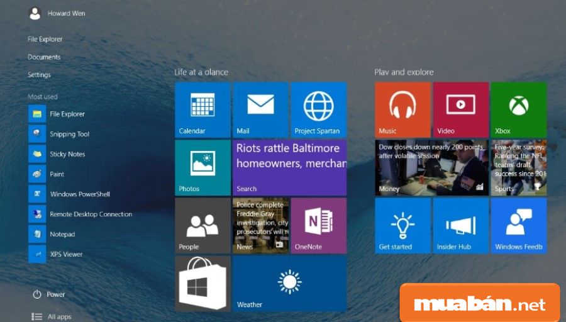Open File Explorer link near top
The width and height of the screenshot is (566, 322).
click(45, 39)
